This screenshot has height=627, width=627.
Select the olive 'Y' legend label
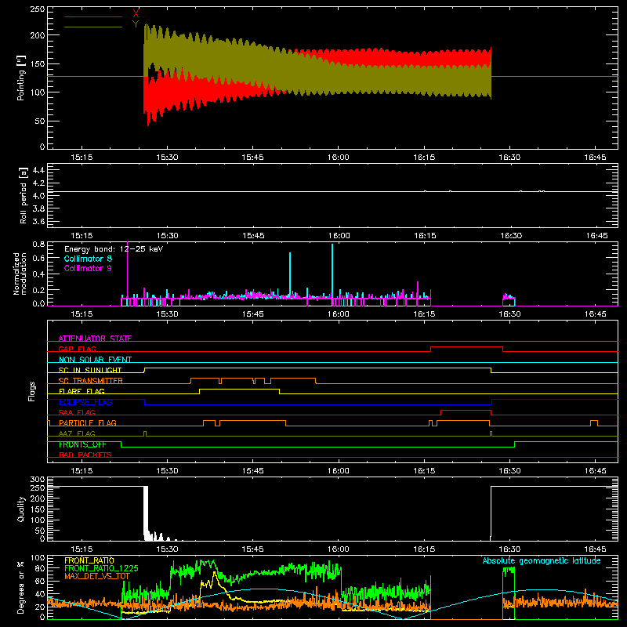click(136, 24)
